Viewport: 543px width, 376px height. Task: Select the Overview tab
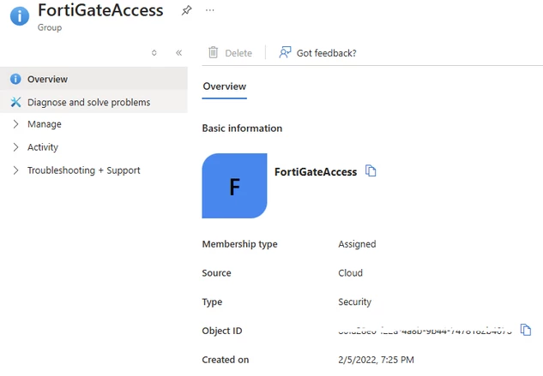click(225, 87)
